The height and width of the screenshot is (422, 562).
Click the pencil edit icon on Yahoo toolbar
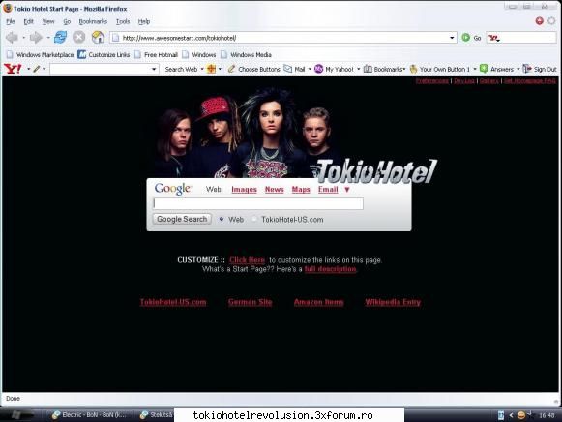(36, 69)
